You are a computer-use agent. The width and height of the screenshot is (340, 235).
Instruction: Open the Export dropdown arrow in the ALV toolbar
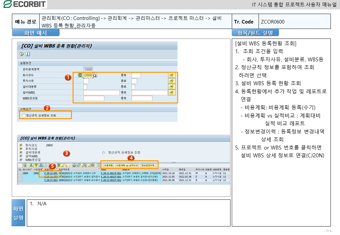click(89, 166)
